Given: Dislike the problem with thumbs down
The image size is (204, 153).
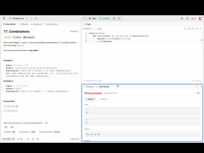Looking at the screenshot, I should point(13,139).
